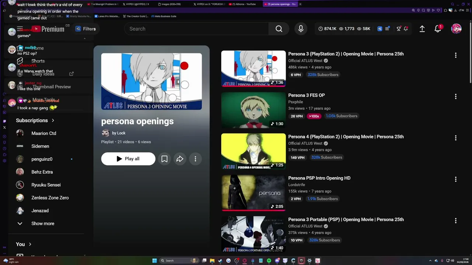
Task: Switch to Images (628×318) tab
Action: point(172,4)
